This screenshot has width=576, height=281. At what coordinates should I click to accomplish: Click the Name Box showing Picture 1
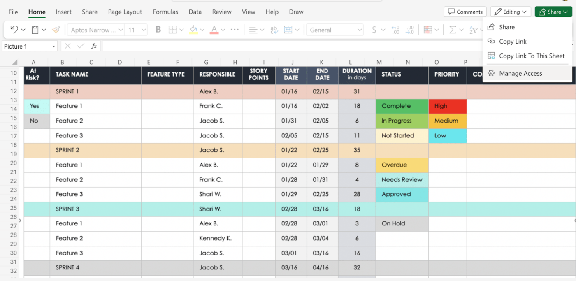[30, 46]
